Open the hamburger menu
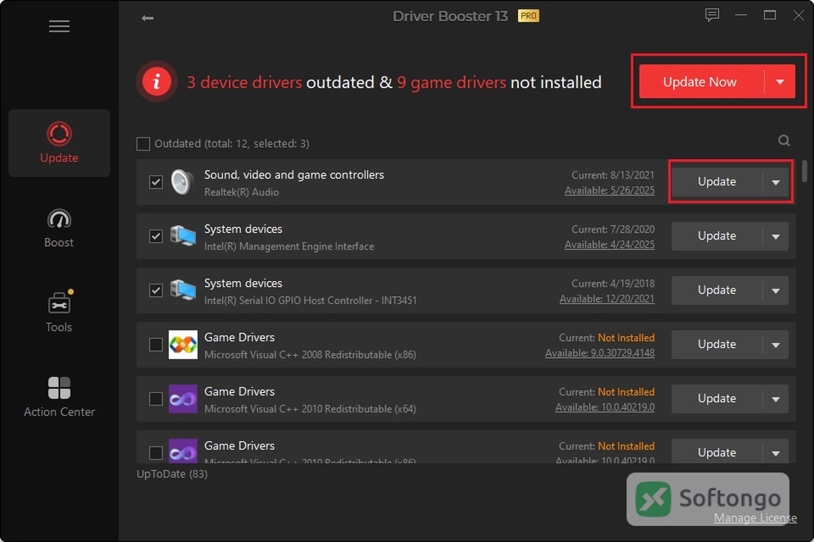 tap(59, 26)
